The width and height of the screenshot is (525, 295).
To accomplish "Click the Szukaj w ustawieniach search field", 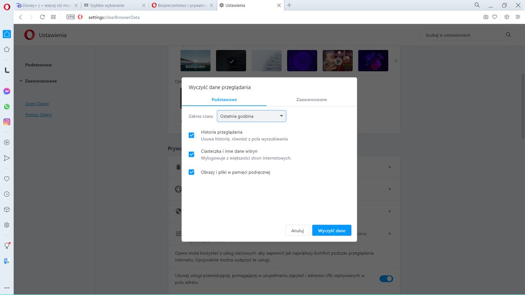I will [x=467, y=35].
